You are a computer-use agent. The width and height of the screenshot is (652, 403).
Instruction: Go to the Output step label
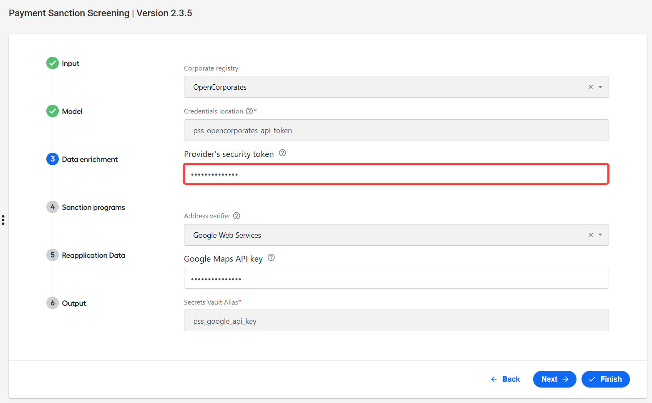[x=74, y=303]
